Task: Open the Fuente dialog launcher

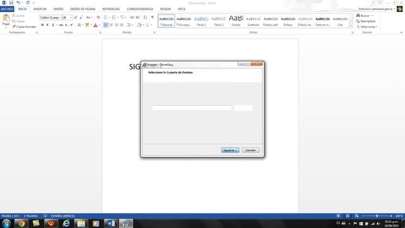Action: [x=100, y=32]
